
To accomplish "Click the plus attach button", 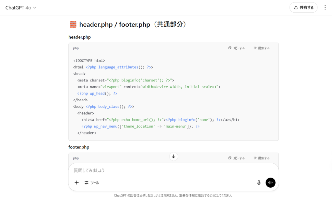I will (77, 182).
